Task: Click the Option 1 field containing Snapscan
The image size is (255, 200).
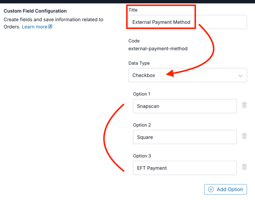Action: tap(185, 106)
